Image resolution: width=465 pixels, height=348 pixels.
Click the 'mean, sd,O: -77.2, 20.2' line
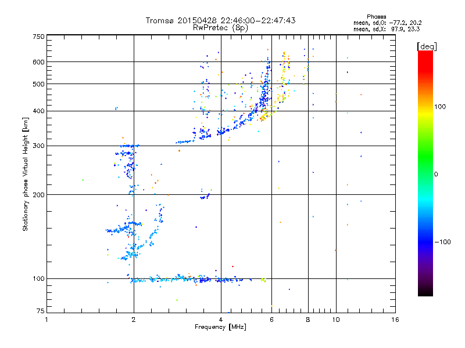[388, 23]
